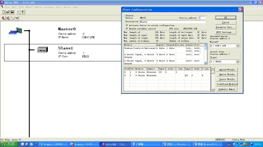This screenshot has height=147, width=263.
Task: Disable the Enable watchdog control checkbox
Action: coord(127,29)
